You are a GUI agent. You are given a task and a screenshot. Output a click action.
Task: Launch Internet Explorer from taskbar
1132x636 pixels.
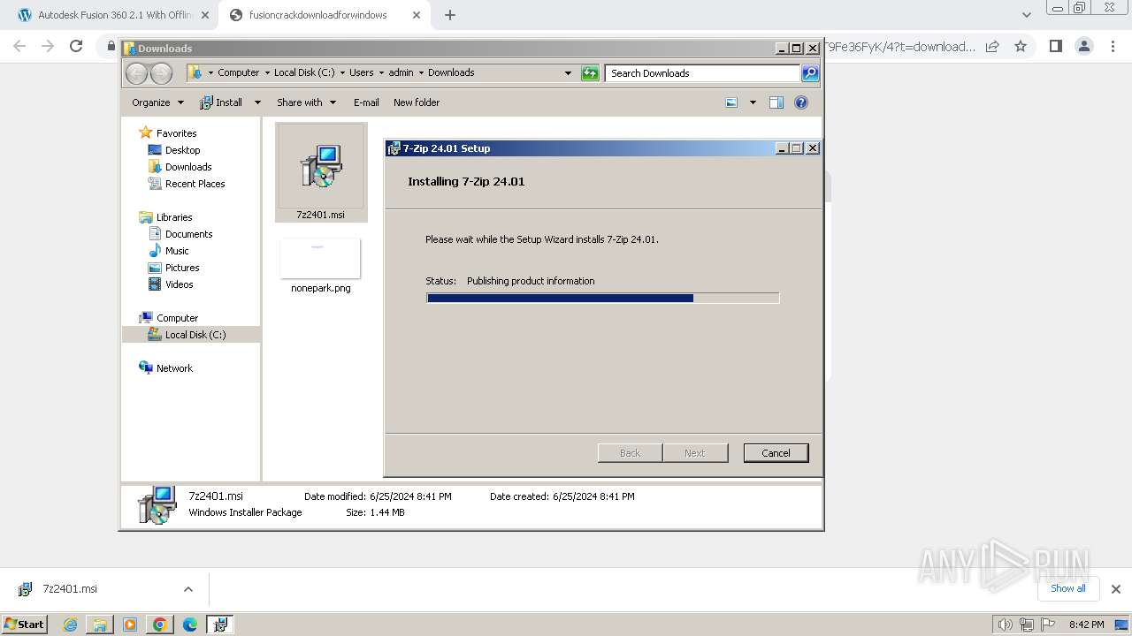point(71,625)
